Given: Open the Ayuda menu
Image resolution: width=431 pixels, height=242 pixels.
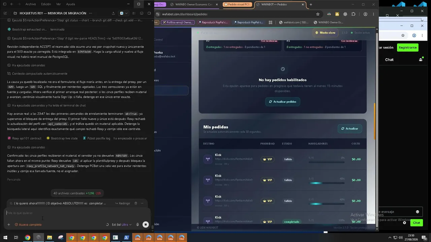Looking at the screenshot, I should pos(71,4).
